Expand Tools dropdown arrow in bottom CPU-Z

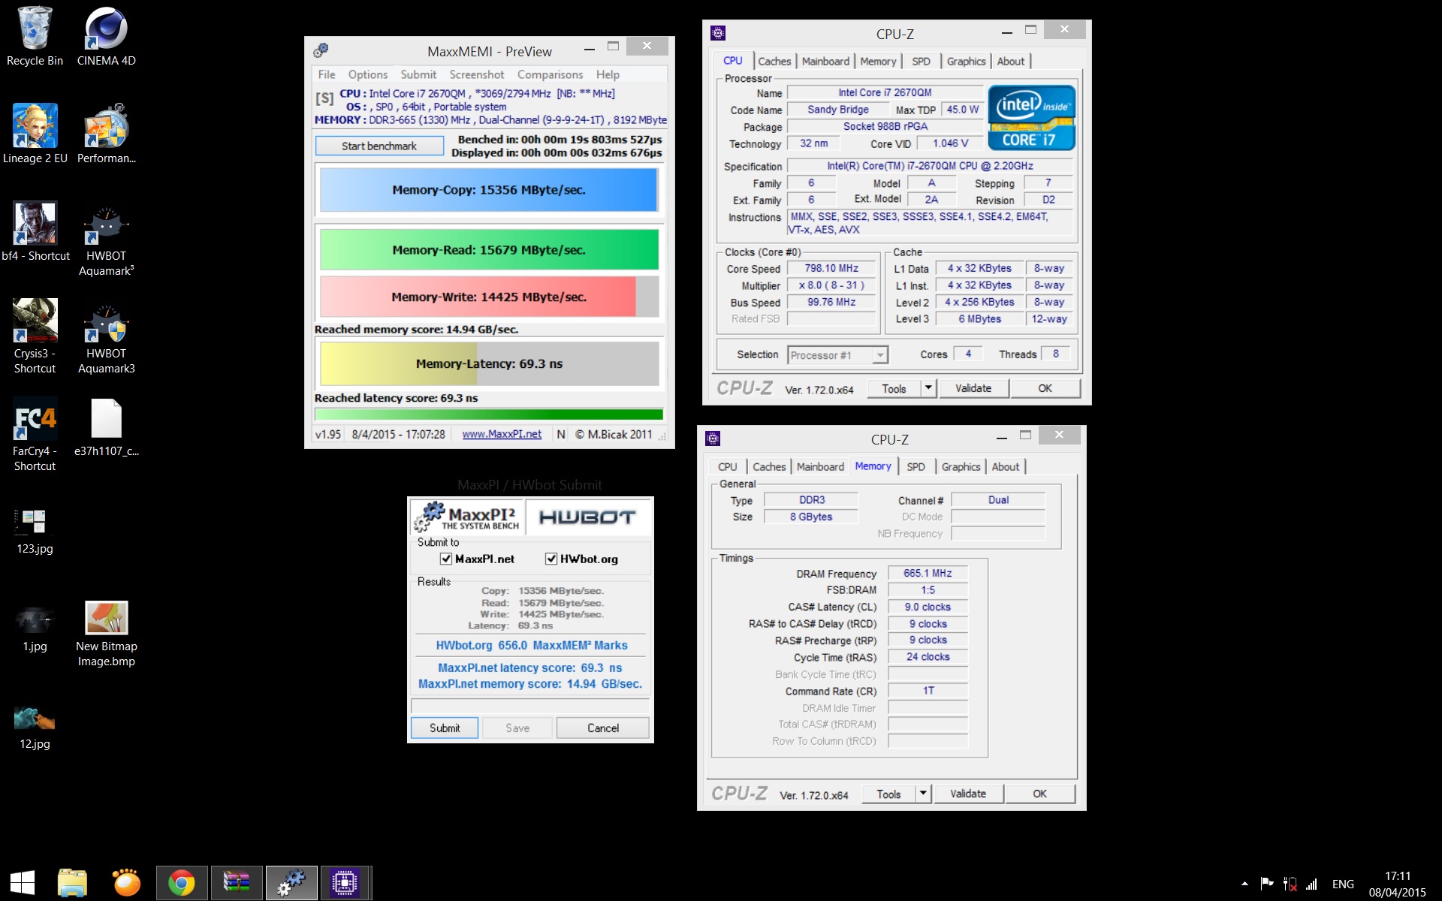tap(923, 794)
